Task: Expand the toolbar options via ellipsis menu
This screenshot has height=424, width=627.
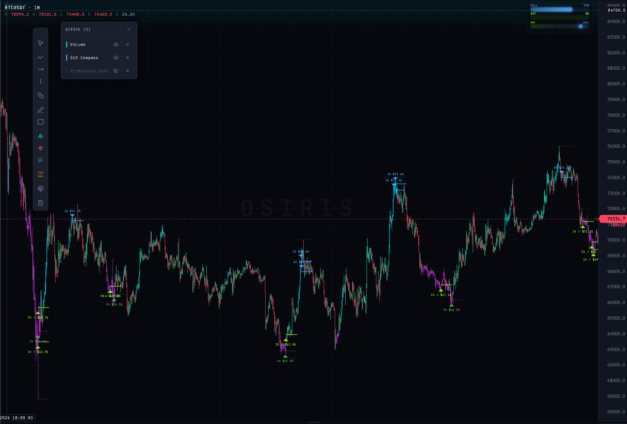Action: [41, 32]
